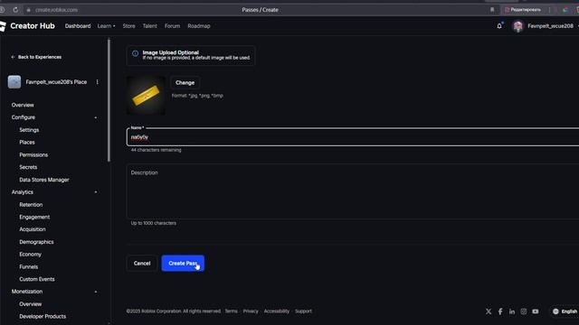The image size is (579, 325).
Task: Click the Create Pass button
Action: click(183, 263)
